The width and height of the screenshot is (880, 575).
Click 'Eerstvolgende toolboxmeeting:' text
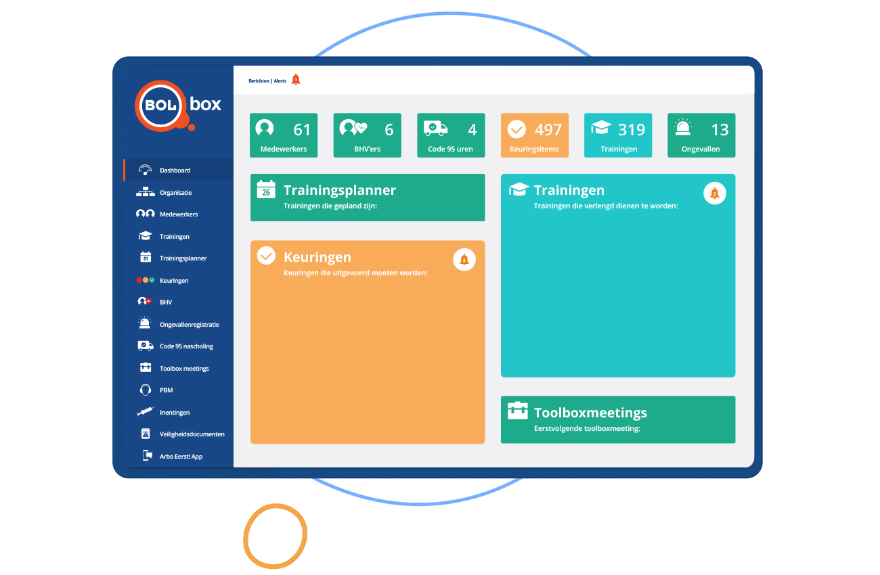click(x=587, y=428)
